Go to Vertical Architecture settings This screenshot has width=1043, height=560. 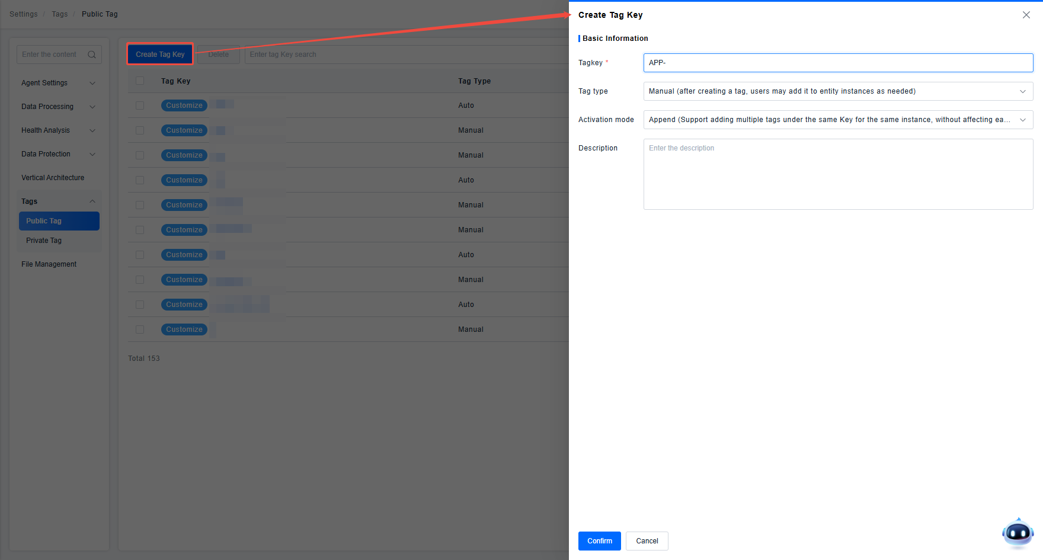53,178
